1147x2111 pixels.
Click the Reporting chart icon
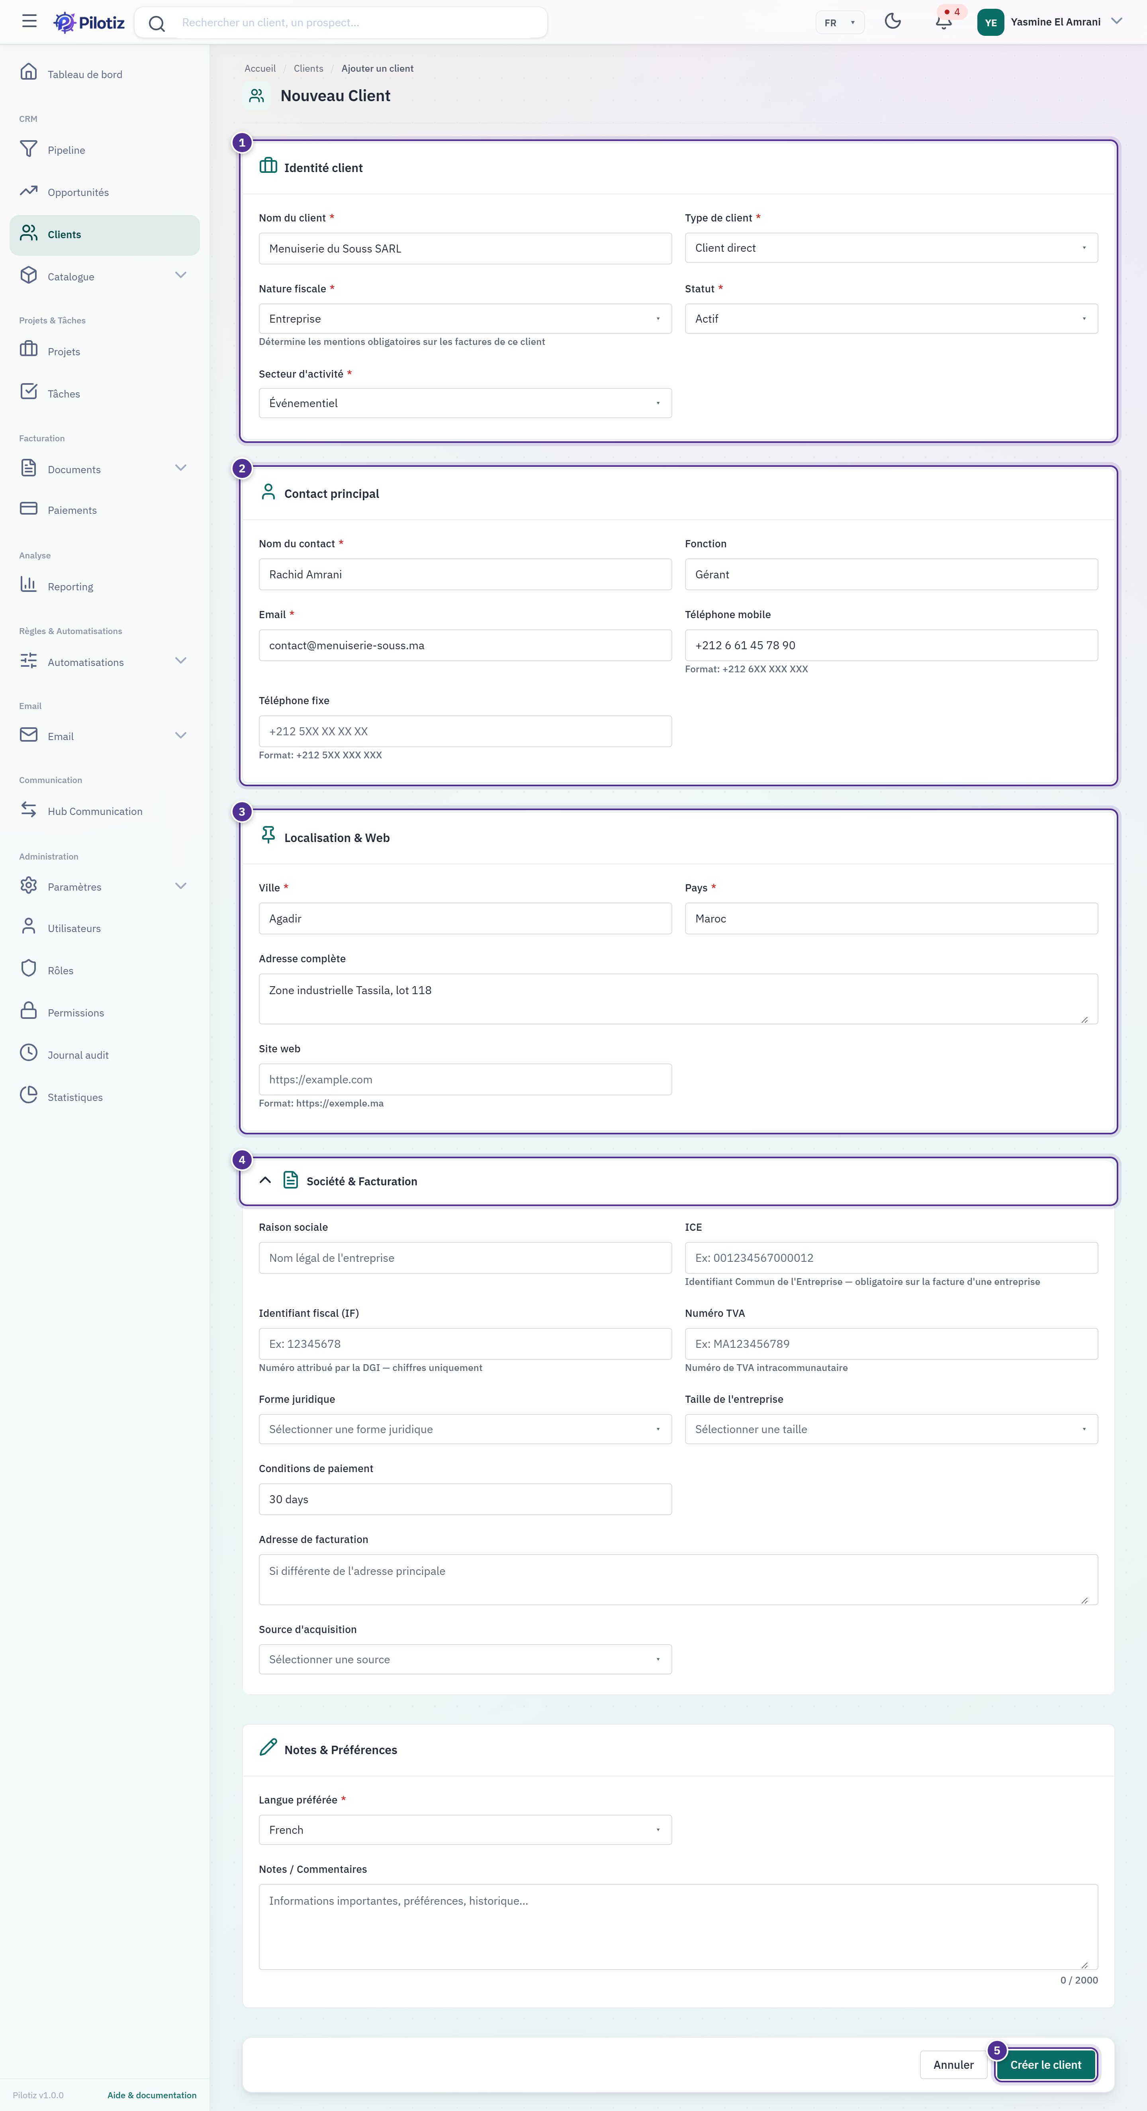tap(29, 584)
